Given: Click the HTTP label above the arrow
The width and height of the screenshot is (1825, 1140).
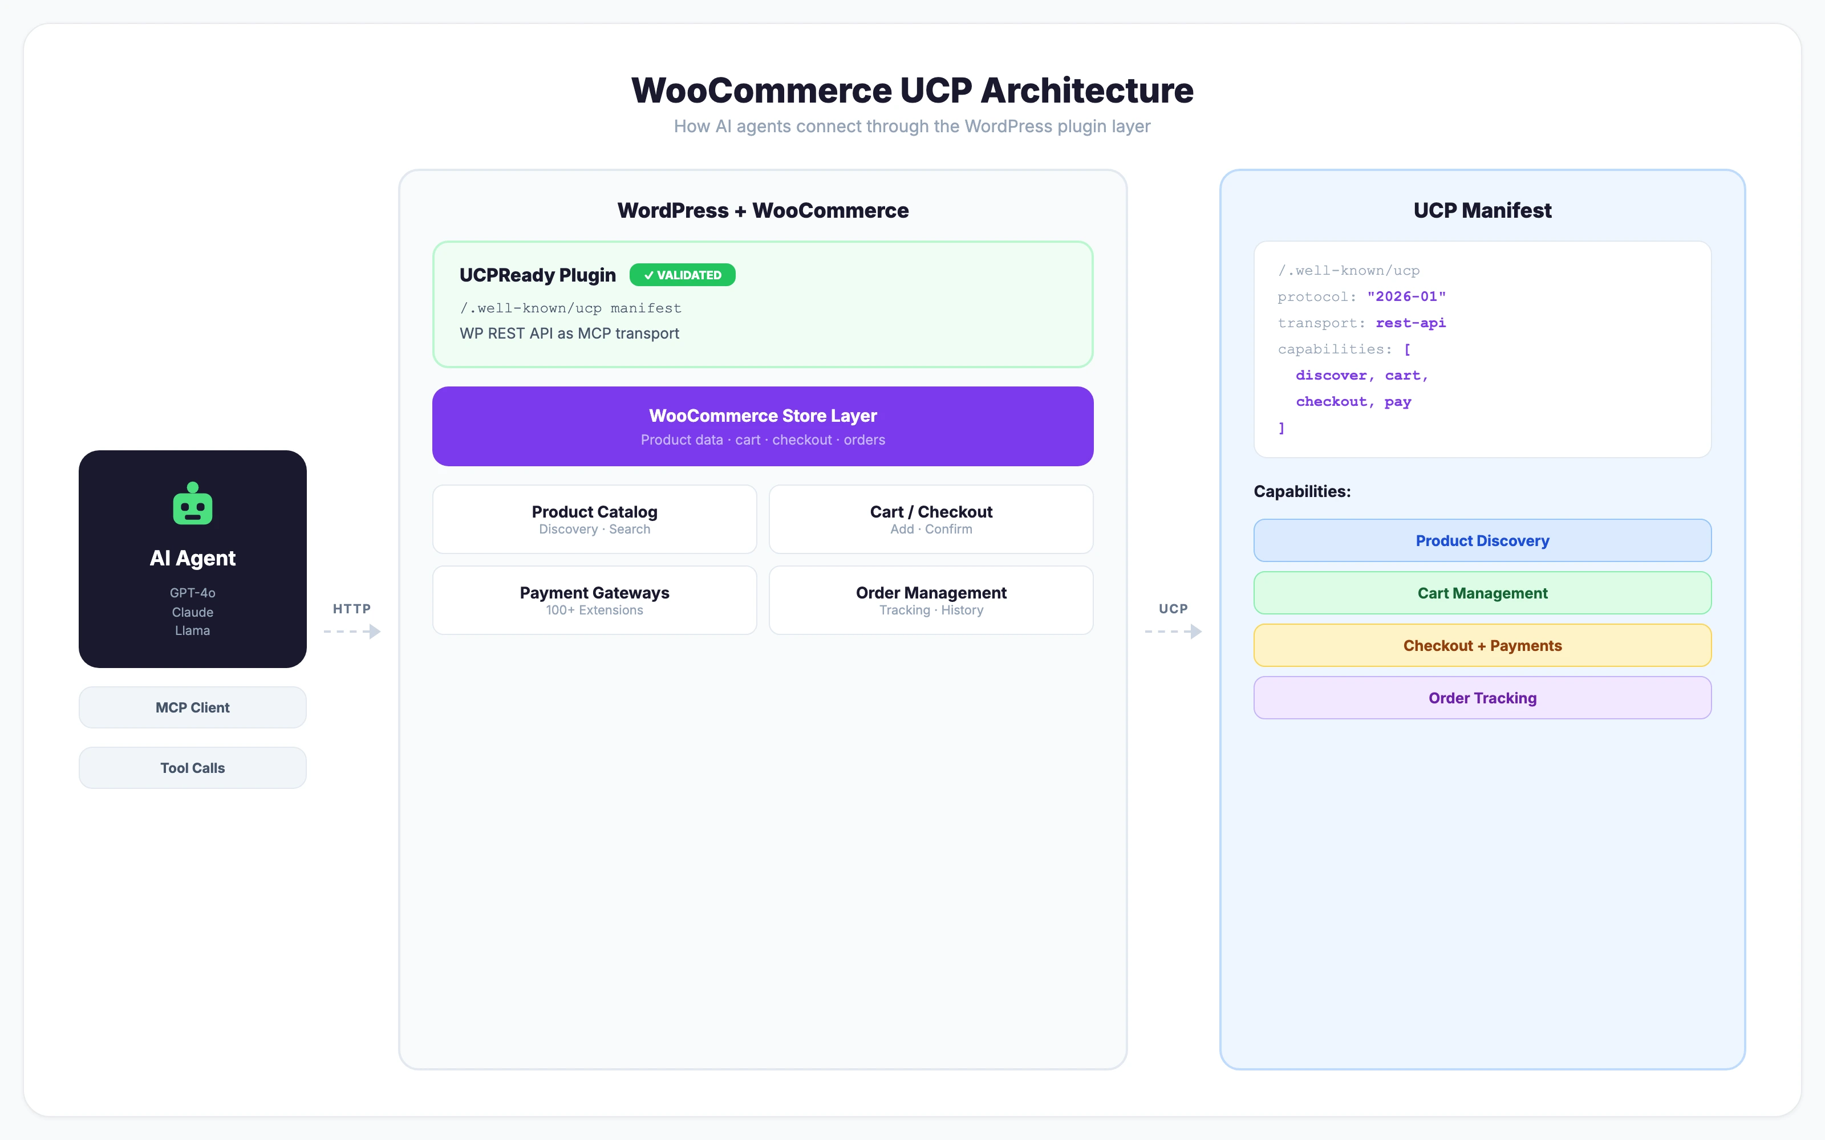Looking at the screenshot, I should 352,608.
